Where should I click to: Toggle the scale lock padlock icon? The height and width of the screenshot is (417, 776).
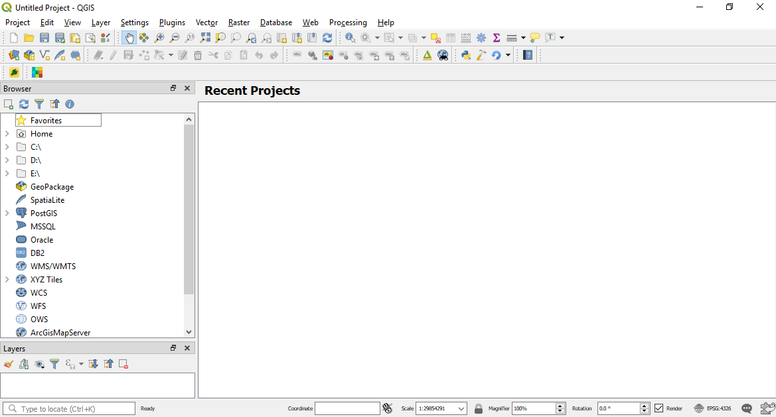point(478,408)
